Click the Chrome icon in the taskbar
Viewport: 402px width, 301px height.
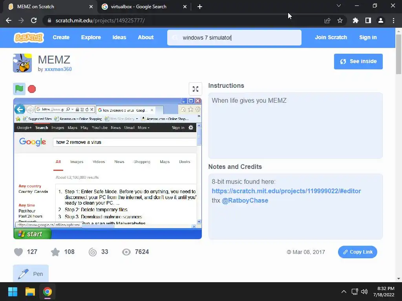click(47, 292)
